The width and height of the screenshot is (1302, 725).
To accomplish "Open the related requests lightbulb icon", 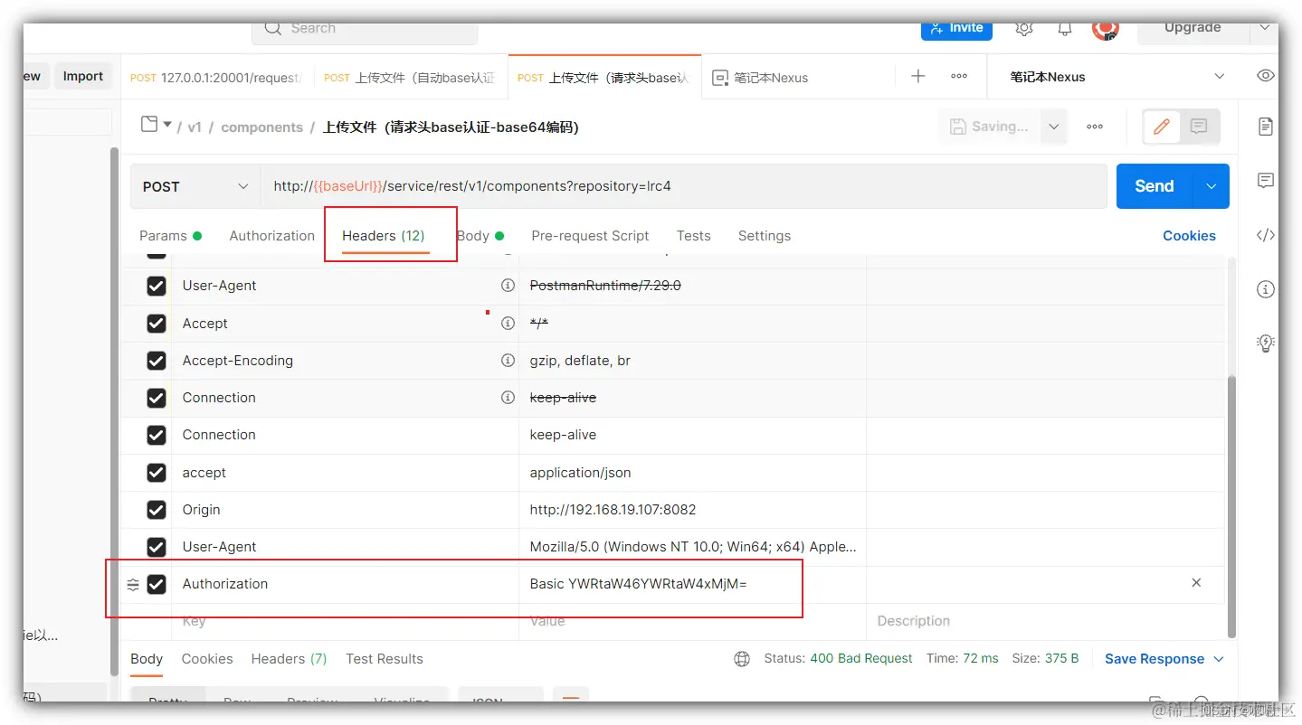I will tap(1266, 343).
